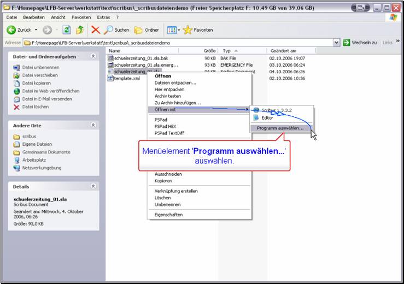Screen dimensions: 404x284
Task: Collapse the Details panel
Action: click(93, 186)
